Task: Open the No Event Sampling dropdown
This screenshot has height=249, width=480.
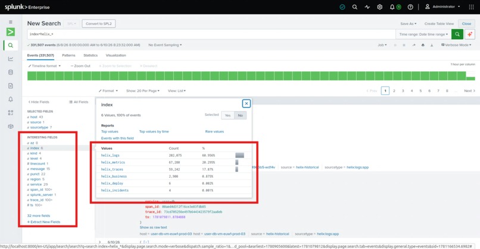Action: [165, 45]
